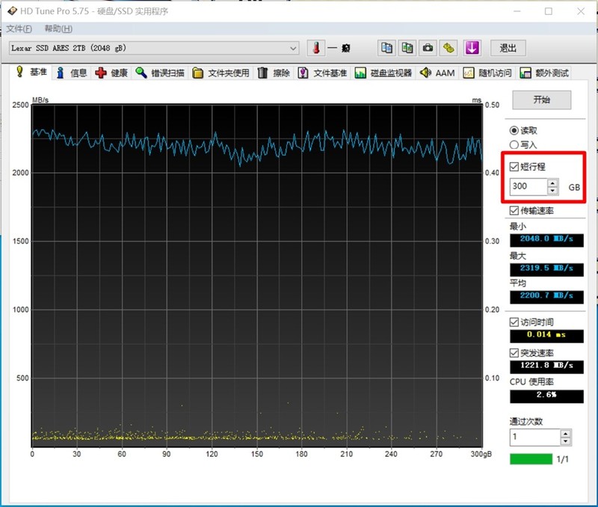Screen dimensions: 598x507
Task: Open the options settings icon in toolbar
Action: click(449, 48)
